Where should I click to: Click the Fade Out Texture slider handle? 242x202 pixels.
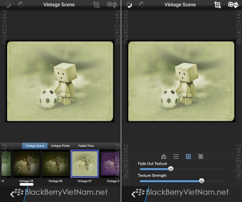click(170, 169)
